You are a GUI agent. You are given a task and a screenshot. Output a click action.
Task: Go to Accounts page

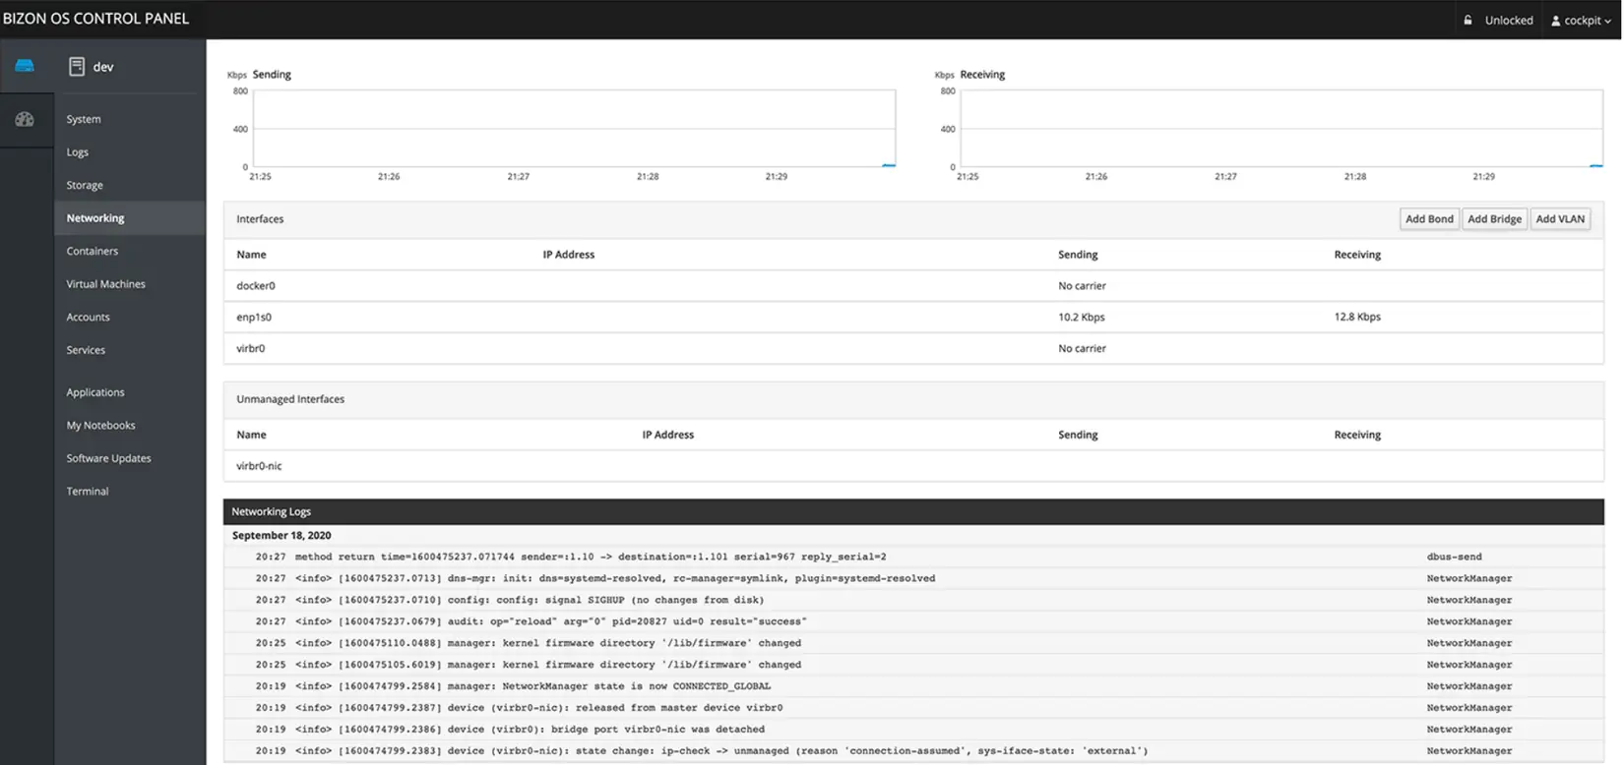89,317
